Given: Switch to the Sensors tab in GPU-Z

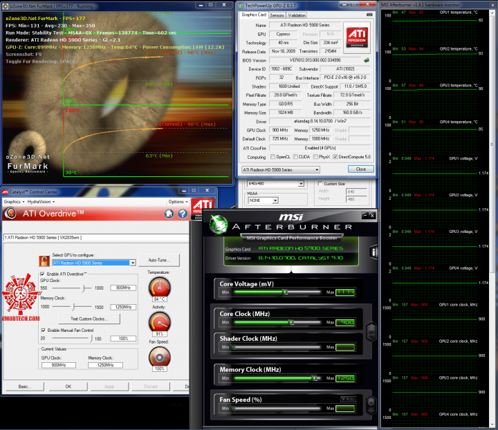Looking at the screenshot, I should tap(277, 15).
